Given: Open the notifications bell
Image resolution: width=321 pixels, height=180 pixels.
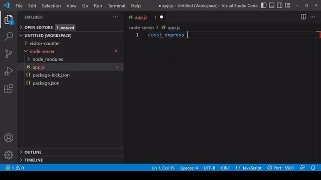Looking at the screenshot, I should pyautogui.click(x=313, y=168).
